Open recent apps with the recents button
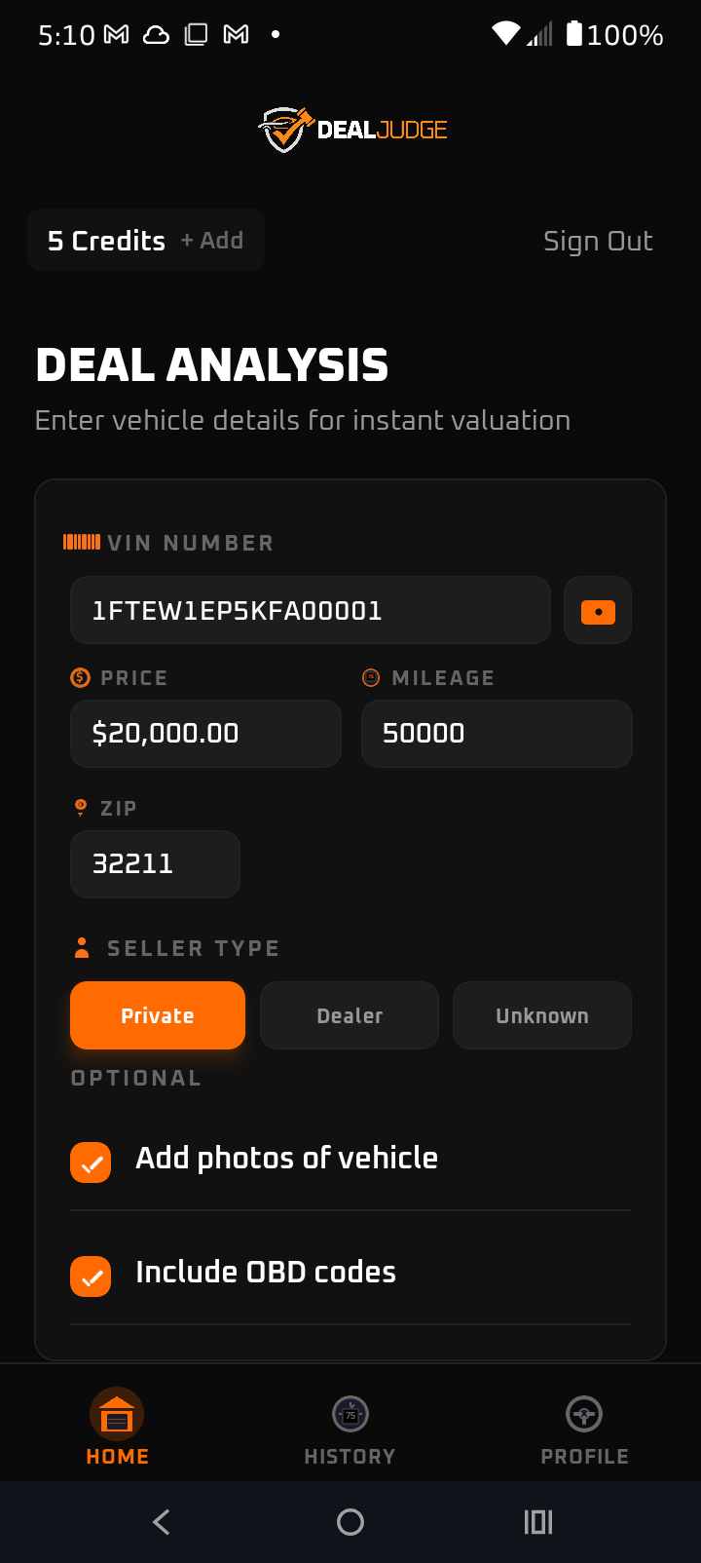 [537, 1521]
